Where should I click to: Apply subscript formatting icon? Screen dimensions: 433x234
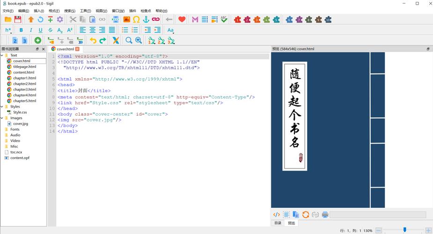tap(60, 30)
